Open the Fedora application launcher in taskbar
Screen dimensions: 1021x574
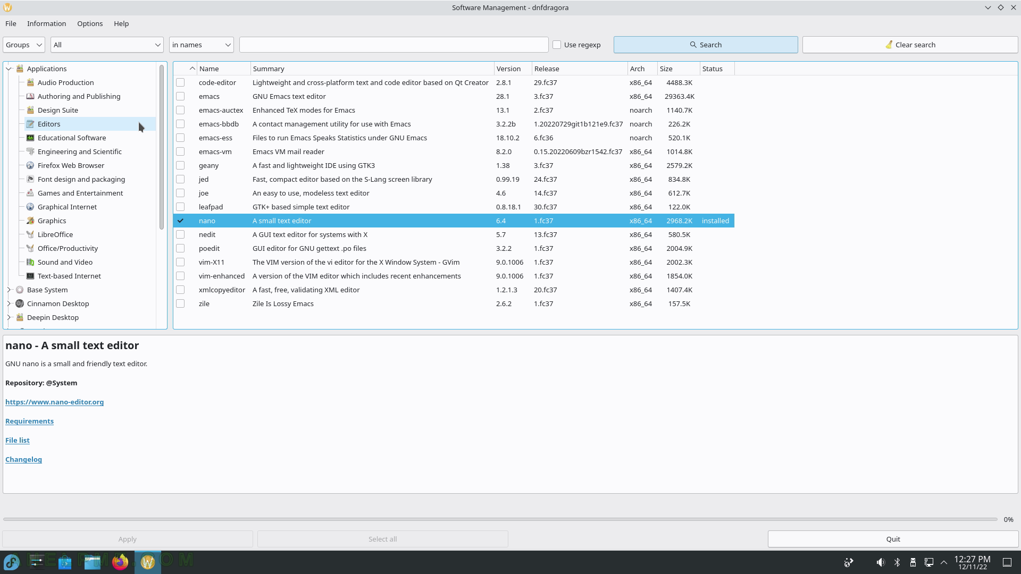click(x=12, y=562)
